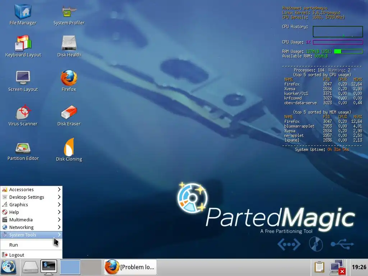Image resolution: width=368 pixels, height=276 pixels.
Task: Click the 'obex-data-serve' process name
Action: 300,103
